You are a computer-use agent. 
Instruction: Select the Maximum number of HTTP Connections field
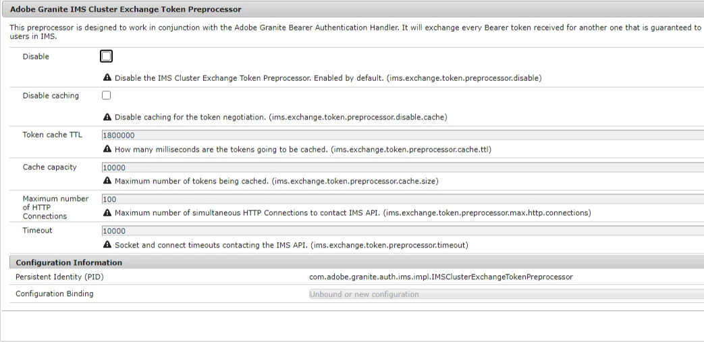403,199
